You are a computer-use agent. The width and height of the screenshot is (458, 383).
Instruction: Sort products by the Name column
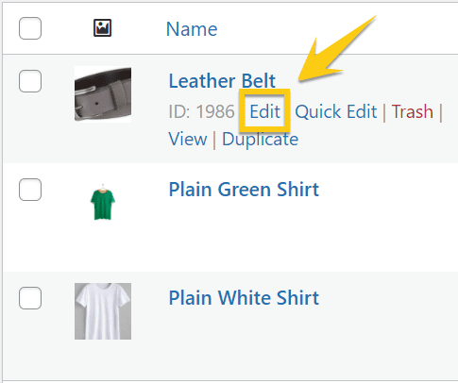[192, 29]
